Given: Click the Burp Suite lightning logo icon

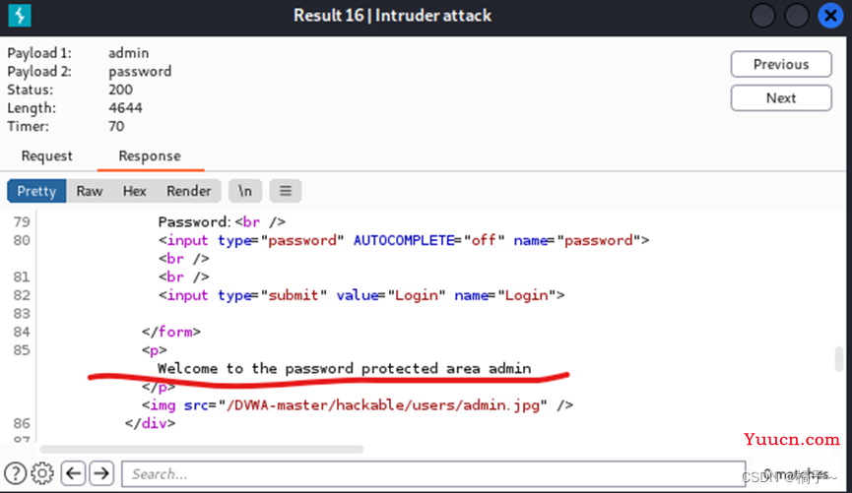Looking at the screenshot, I should [20, 15].
